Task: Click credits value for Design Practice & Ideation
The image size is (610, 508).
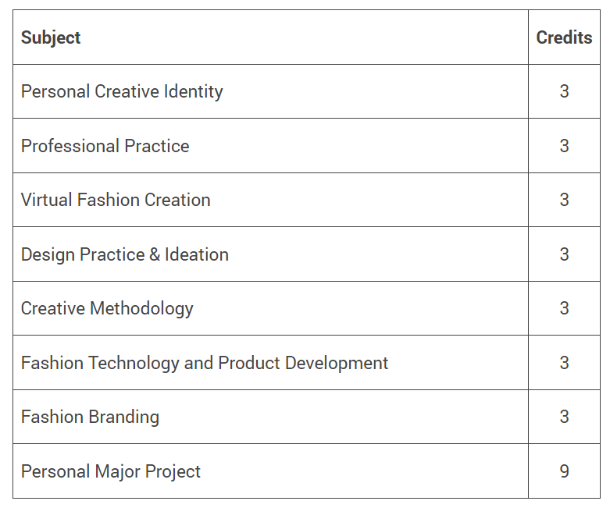Action: (x=564, y=254)
